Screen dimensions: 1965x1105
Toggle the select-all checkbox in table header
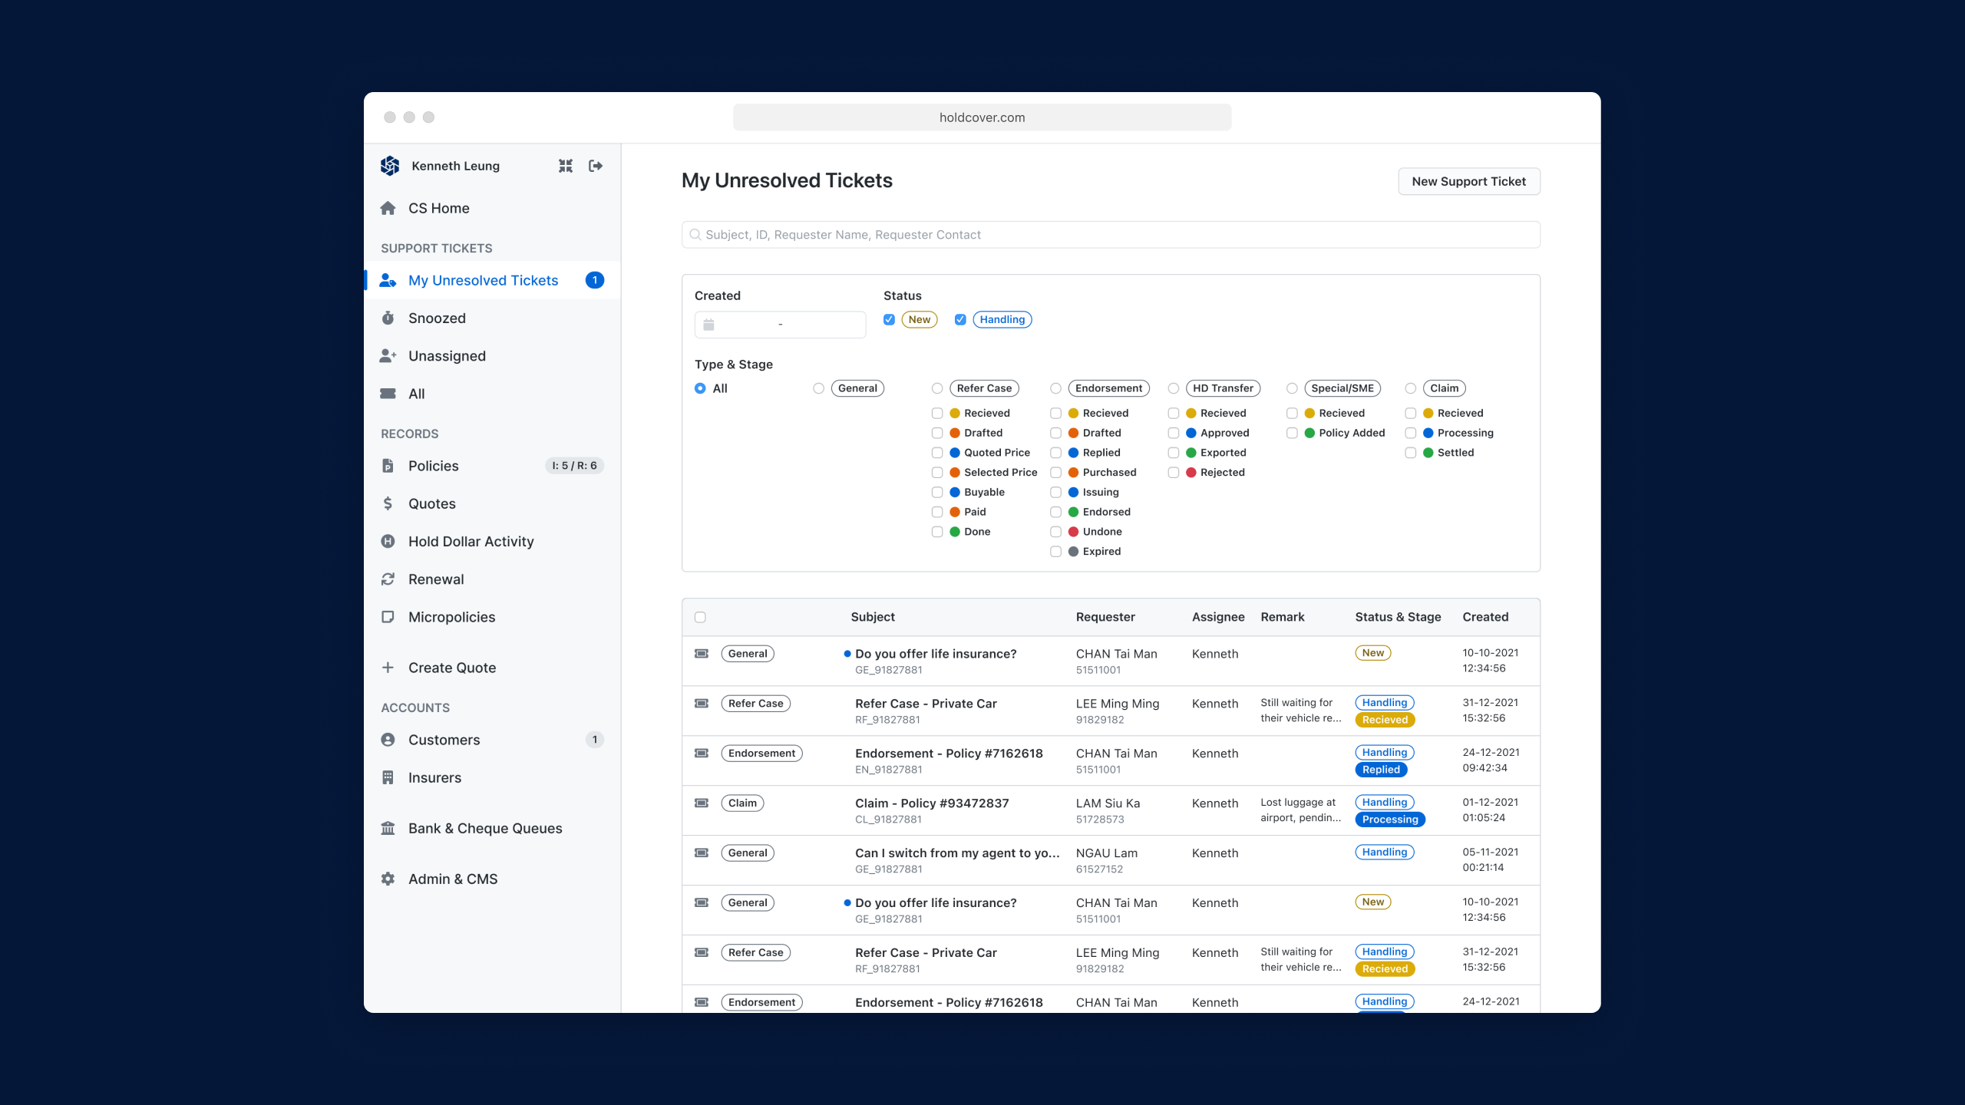700,617
